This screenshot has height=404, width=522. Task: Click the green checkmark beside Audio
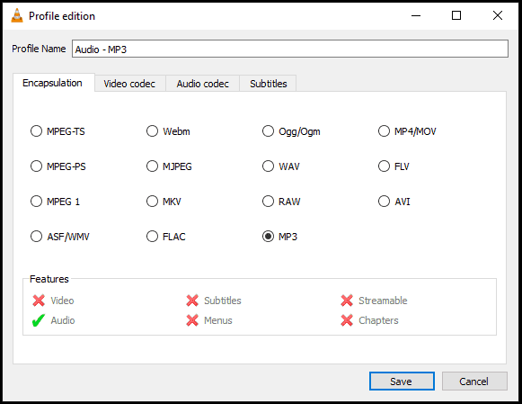(x=39, y=320)
